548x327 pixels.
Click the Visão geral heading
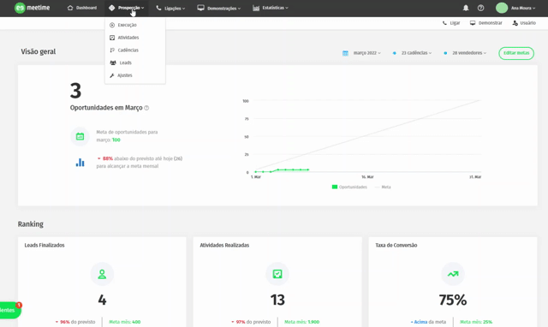pyautogui.click(x=38, y=51)
